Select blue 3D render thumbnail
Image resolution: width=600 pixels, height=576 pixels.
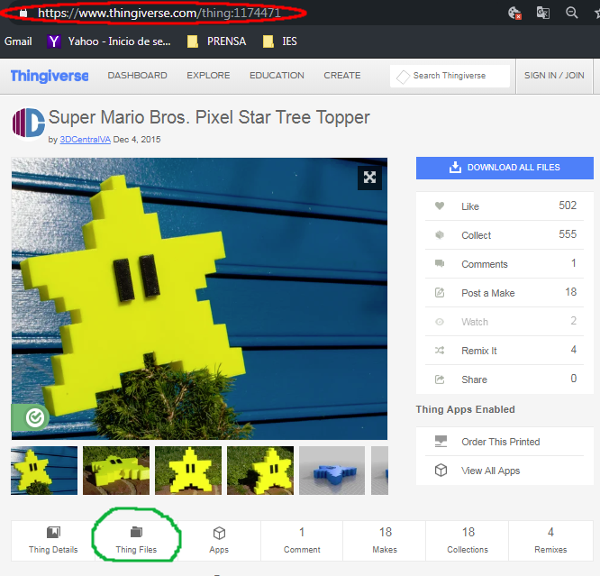[332, 471]
